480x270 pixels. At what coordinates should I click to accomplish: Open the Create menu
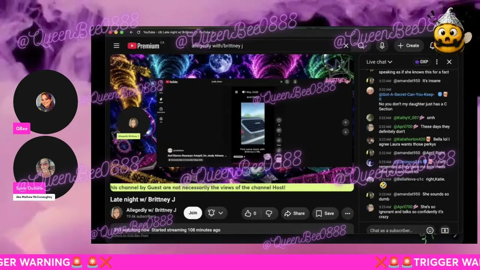[408, 46]
